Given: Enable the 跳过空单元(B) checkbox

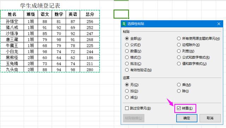Looking at the screenshot, I should [x=138, y=108].
